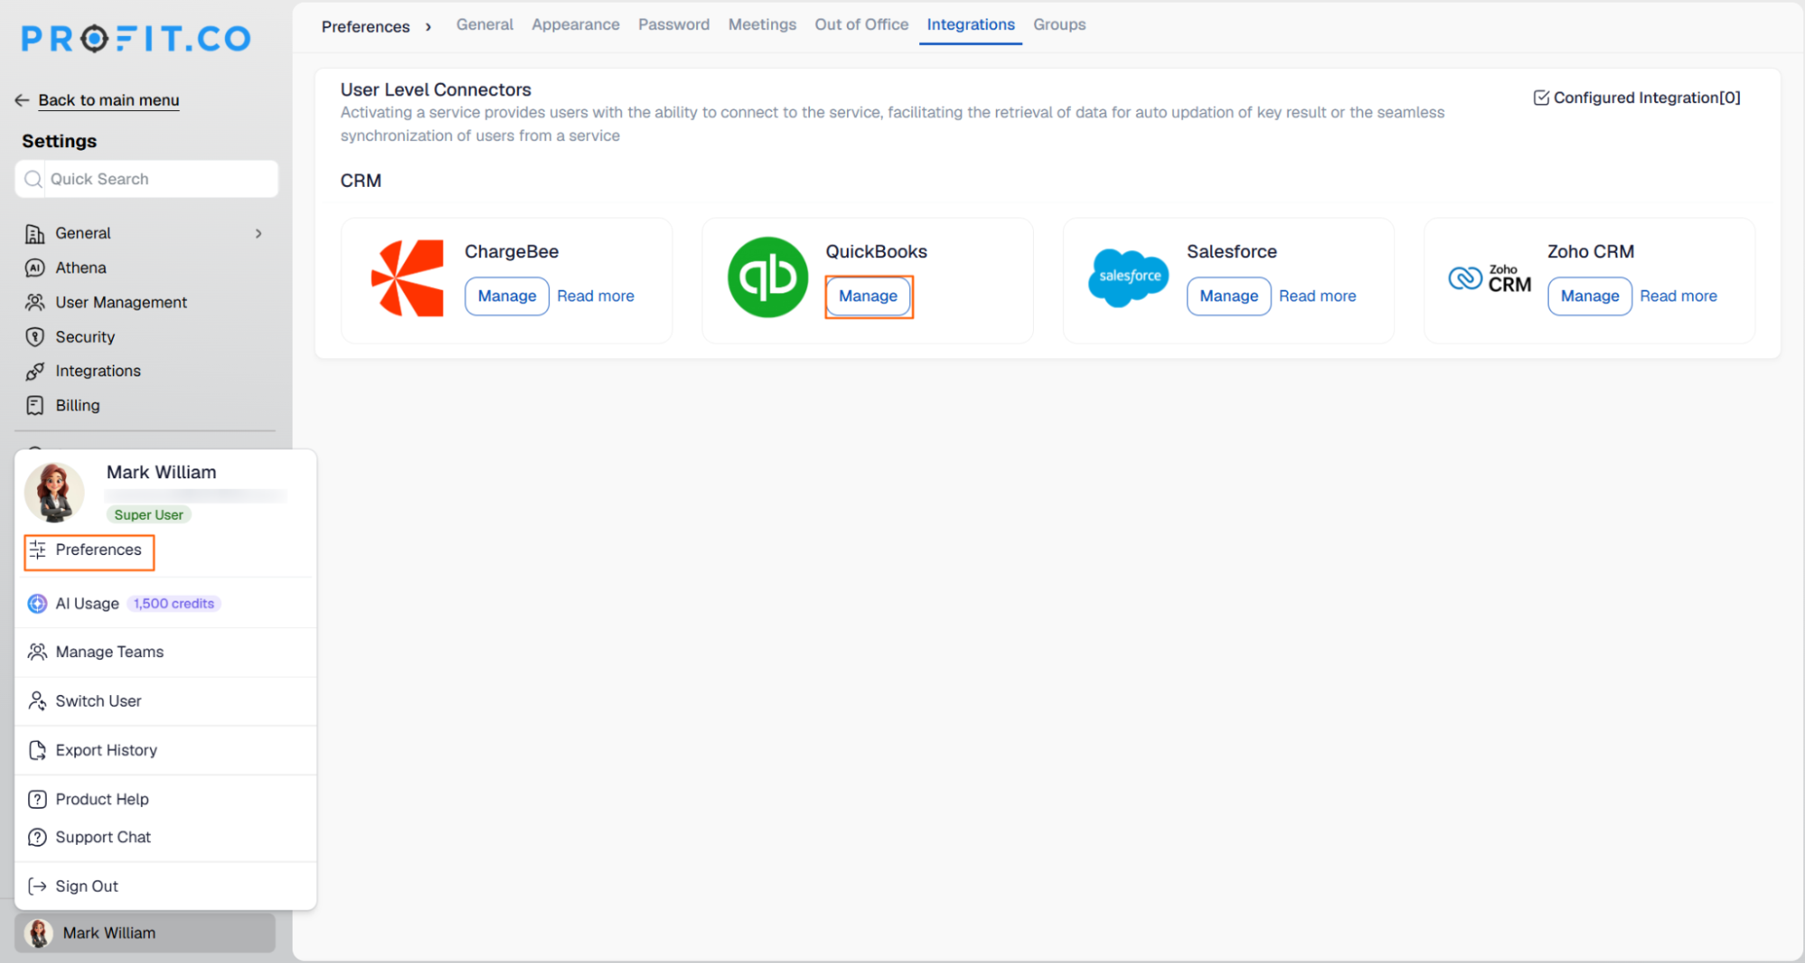The width and height of the screenshot is (1805, 963).
Task: Click the ChargeBee logo
Action: pos(407,278)
